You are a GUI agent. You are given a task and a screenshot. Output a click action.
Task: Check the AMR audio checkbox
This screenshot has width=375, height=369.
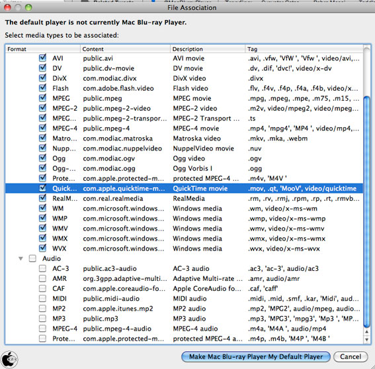pos(42,278)
